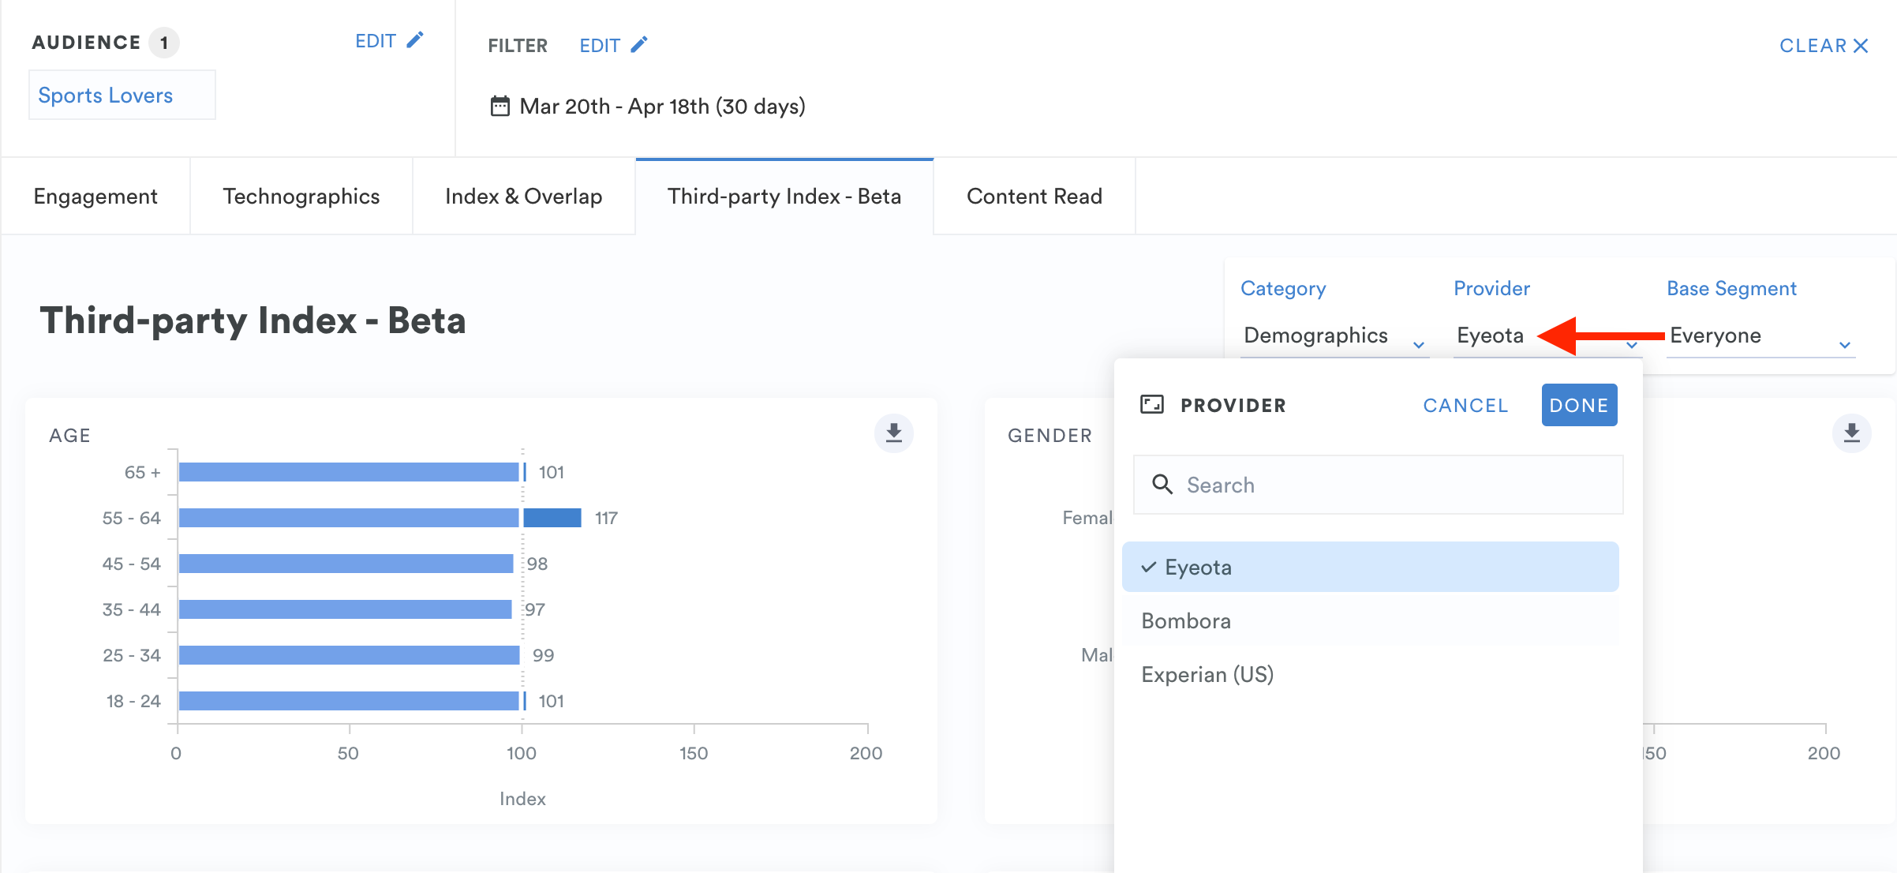Download the AGE chart data

[x=894, y=433]
